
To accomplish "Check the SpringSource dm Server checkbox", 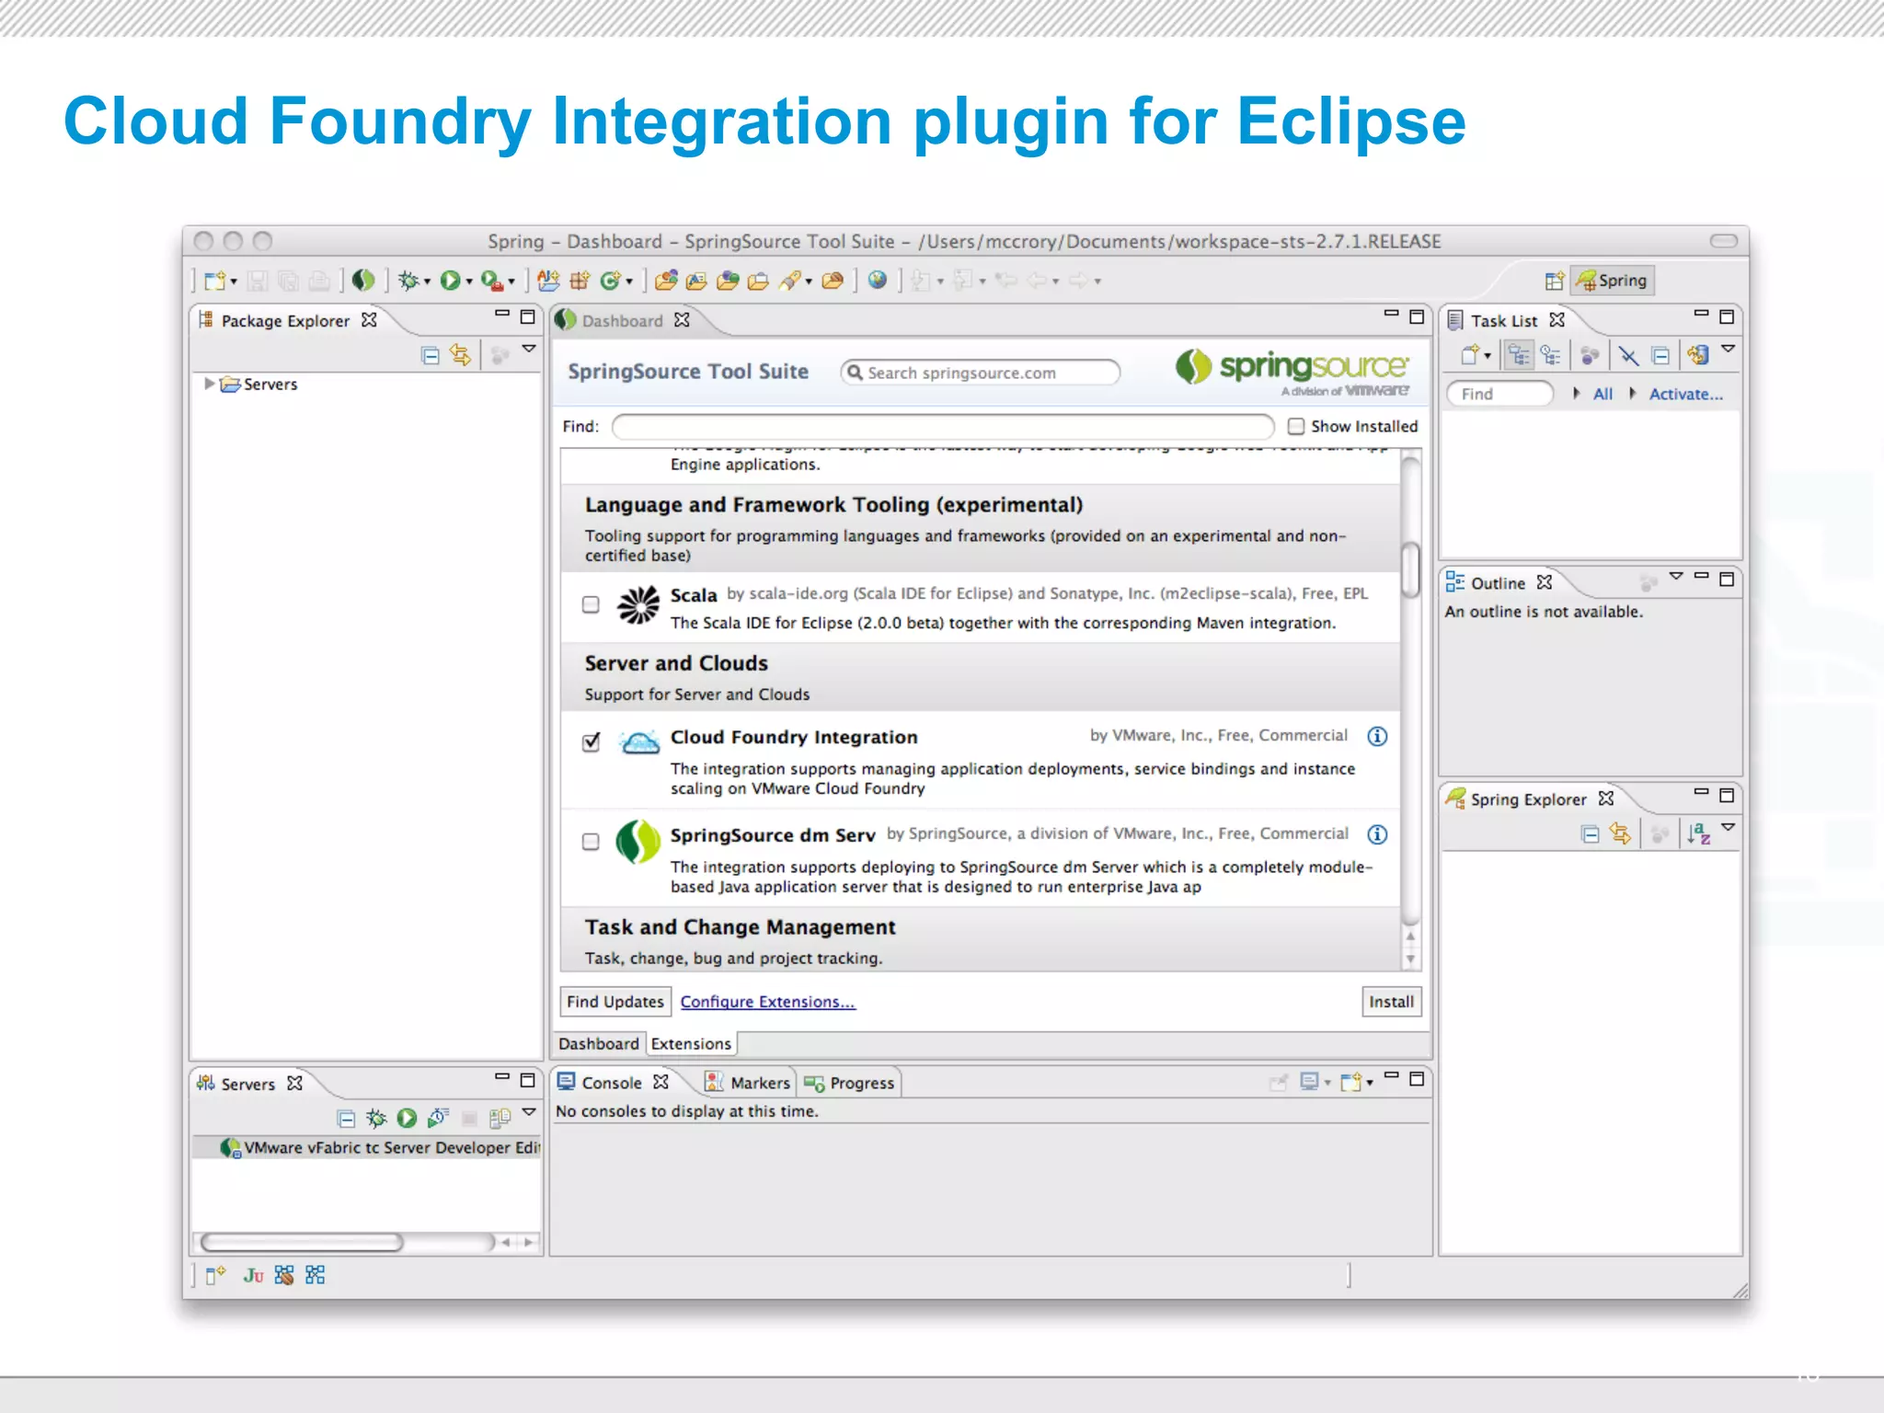I will [591, 841].
